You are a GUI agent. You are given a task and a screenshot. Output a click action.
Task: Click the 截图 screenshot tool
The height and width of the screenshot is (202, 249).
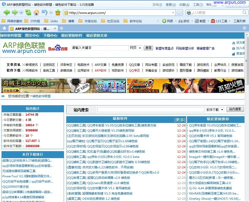click(200, 21)
